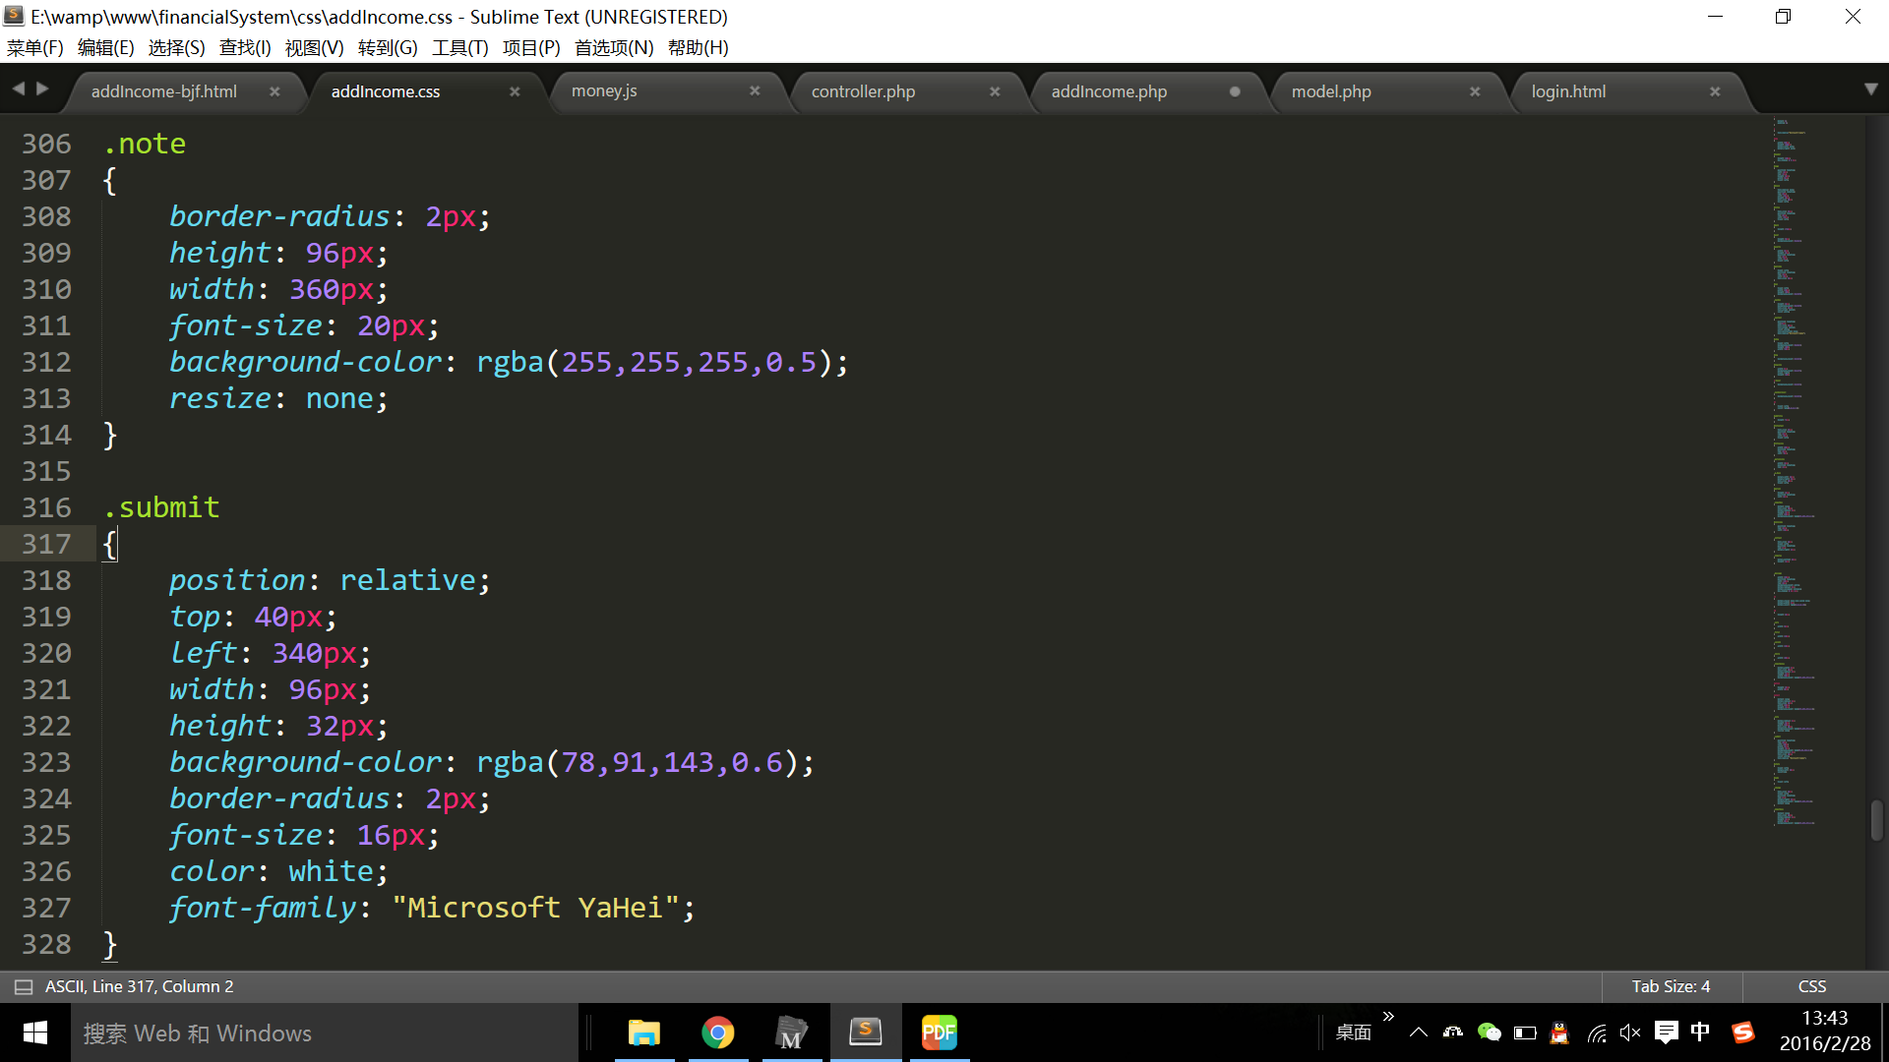Open the 选择(S) menu
Screen dimensions: 1889x1062
pyautogui.click(x=176, y=47)
